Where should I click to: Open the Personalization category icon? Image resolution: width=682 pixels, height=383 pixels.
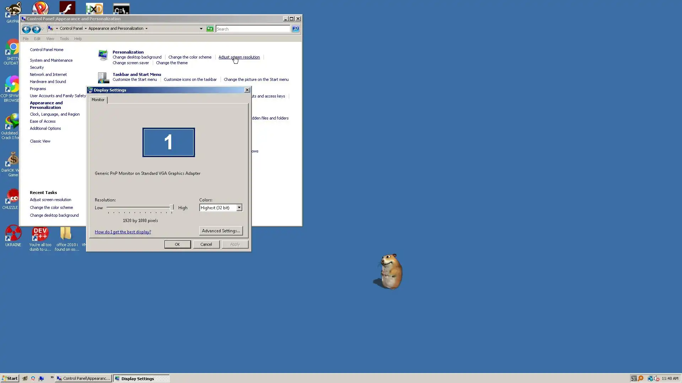tap(103, 55)
